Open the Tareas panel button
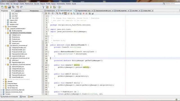The height and width of the screenshot is (101, 180). point(23,97)
